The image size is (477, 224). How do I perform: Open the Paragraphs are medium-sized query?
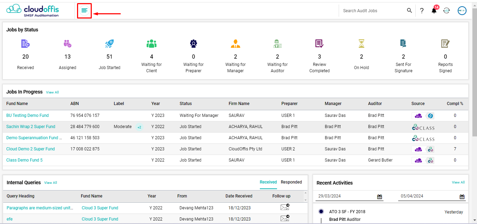[40, 208]
